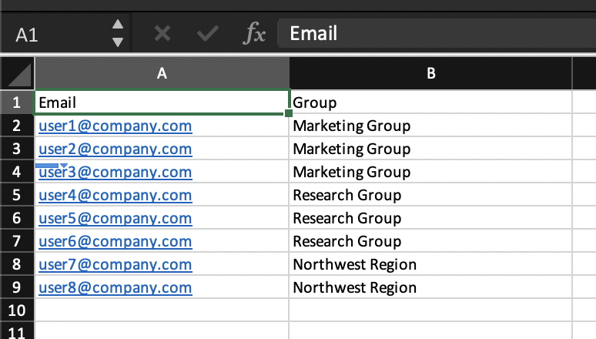Select row 1 header
This screenshot has width=596, height=339.
click(x=17, y=102)
